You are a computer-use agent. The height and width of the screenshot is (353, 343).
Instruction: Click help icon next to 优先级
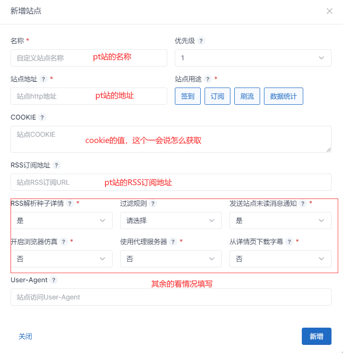pyautogui.click(x=201, y=41)
